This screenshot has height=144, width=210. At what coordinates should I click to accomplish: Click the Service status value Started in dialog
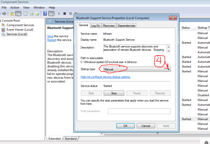pyautogui.click(x=108, y=86)
